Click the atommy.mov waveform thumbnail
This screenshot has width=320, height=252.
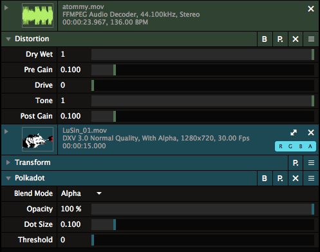[37, 15]
